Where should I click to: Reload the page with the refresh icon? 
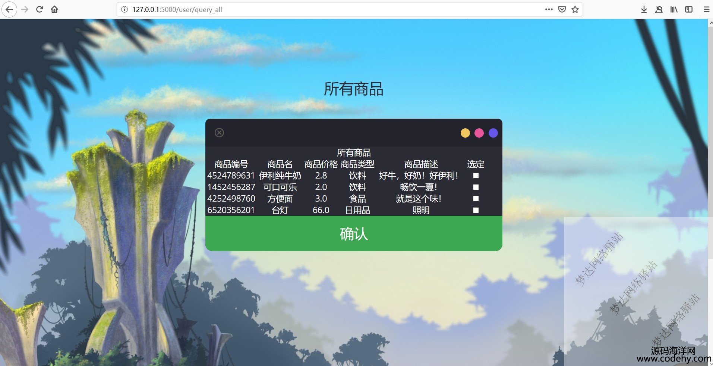coord(40,9)
